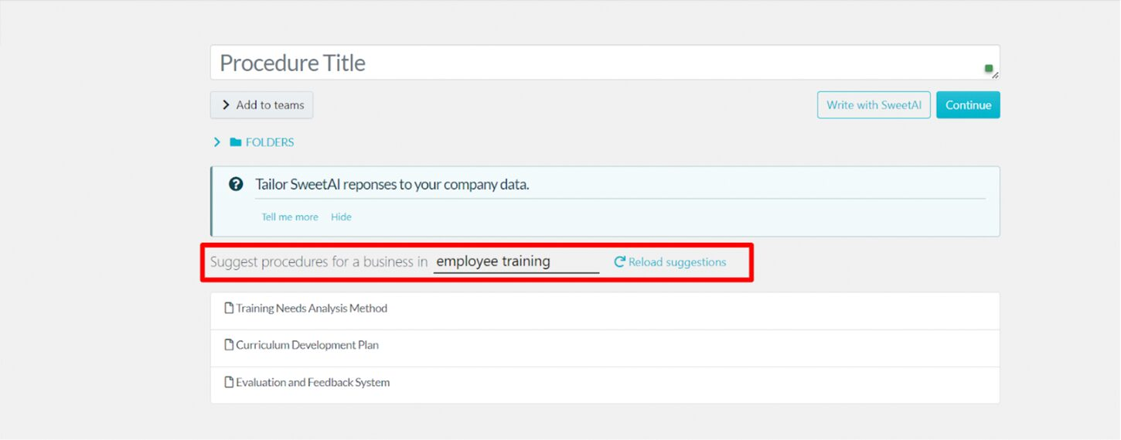The width and height of the screenshot is (1121, 440).
Task: Select Training Needs Analysis Method suggestion
Action: (605, 311)
